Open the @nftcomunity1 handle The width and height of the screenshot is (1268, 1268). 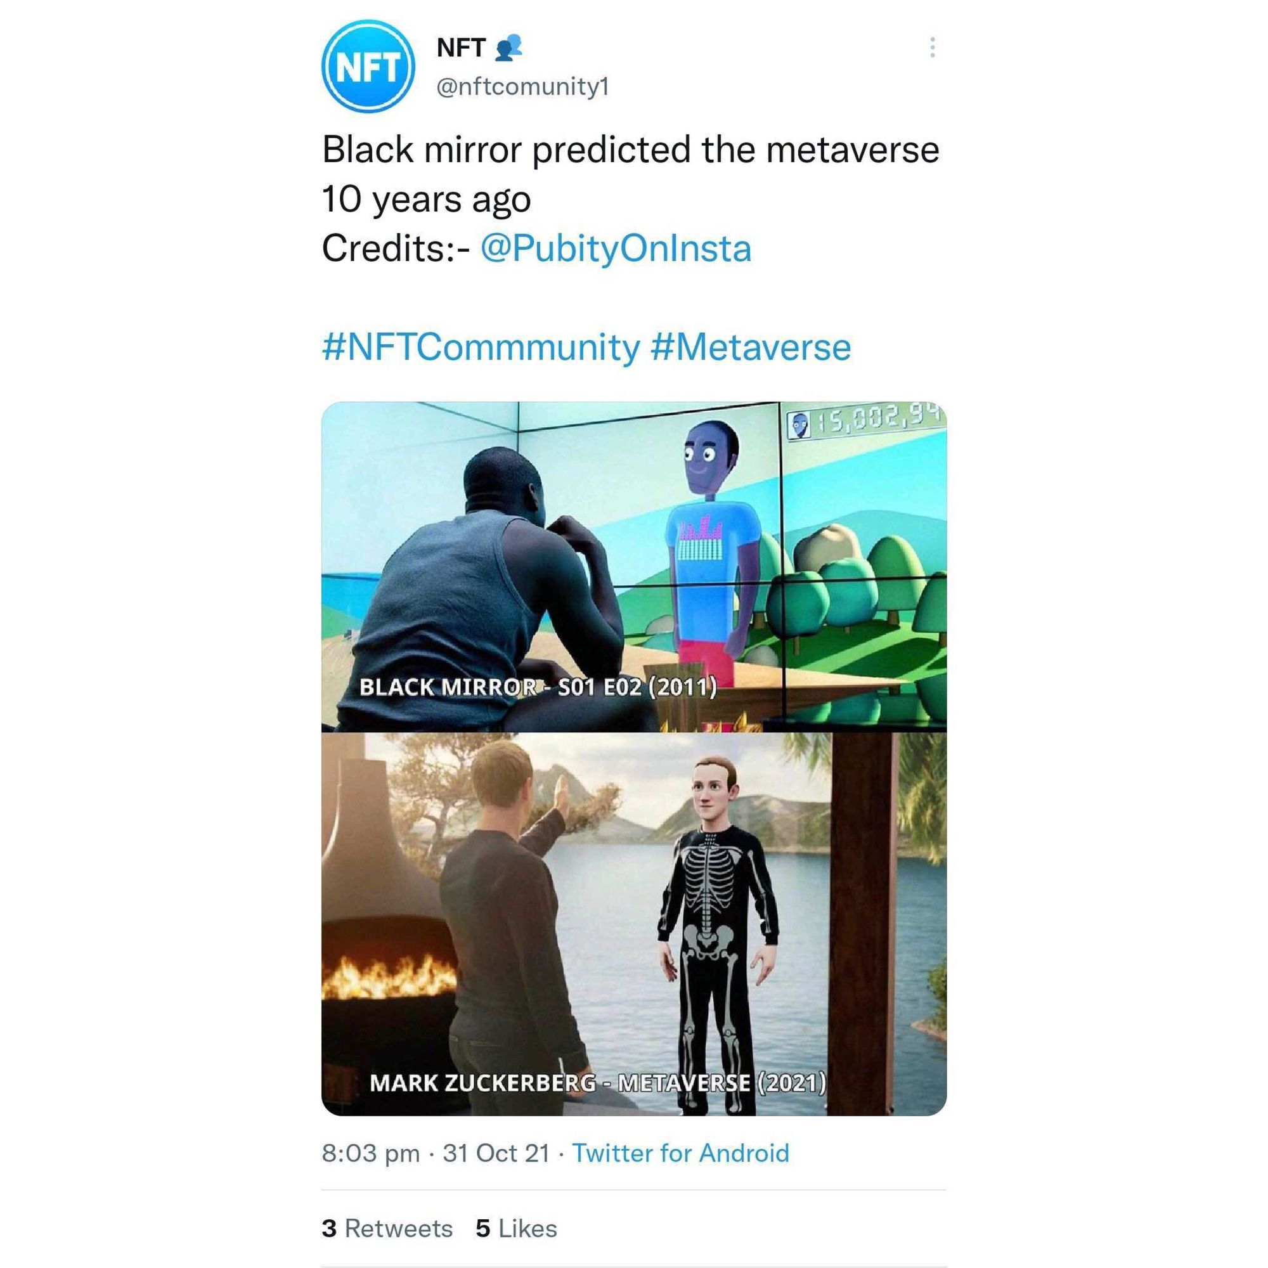[522, 87]
